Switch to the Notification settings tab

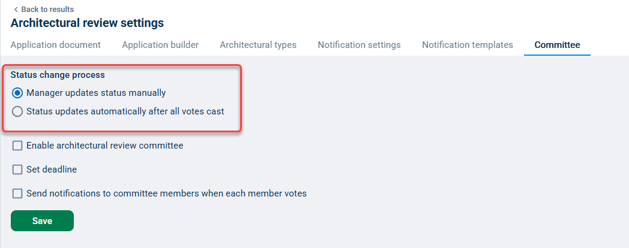pos(359,45)
